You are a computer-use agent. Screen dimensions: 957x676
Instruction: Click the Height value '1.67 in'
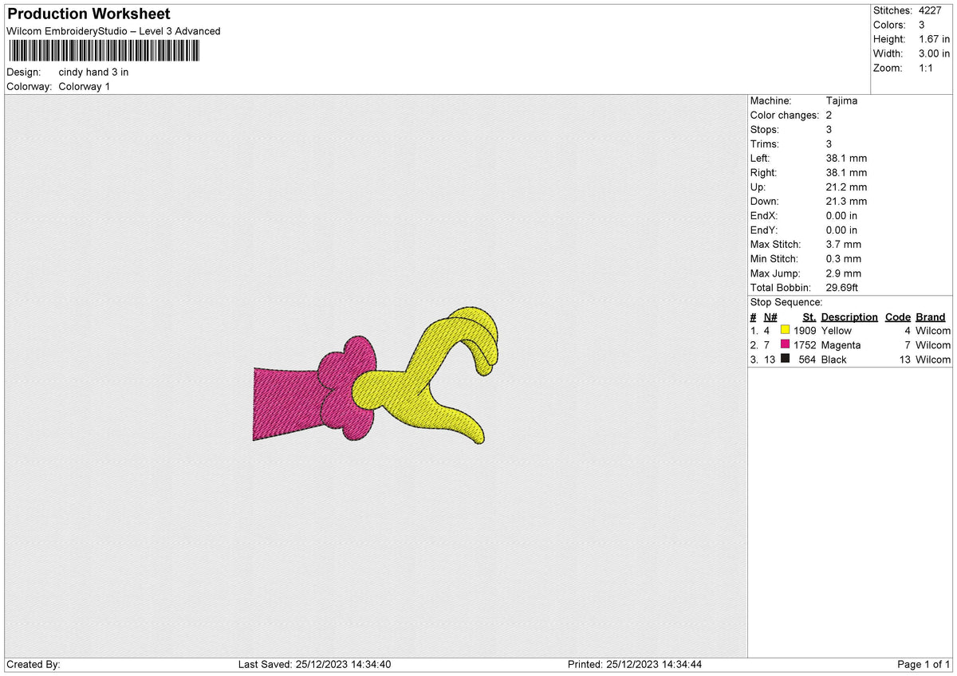(935, 39)
